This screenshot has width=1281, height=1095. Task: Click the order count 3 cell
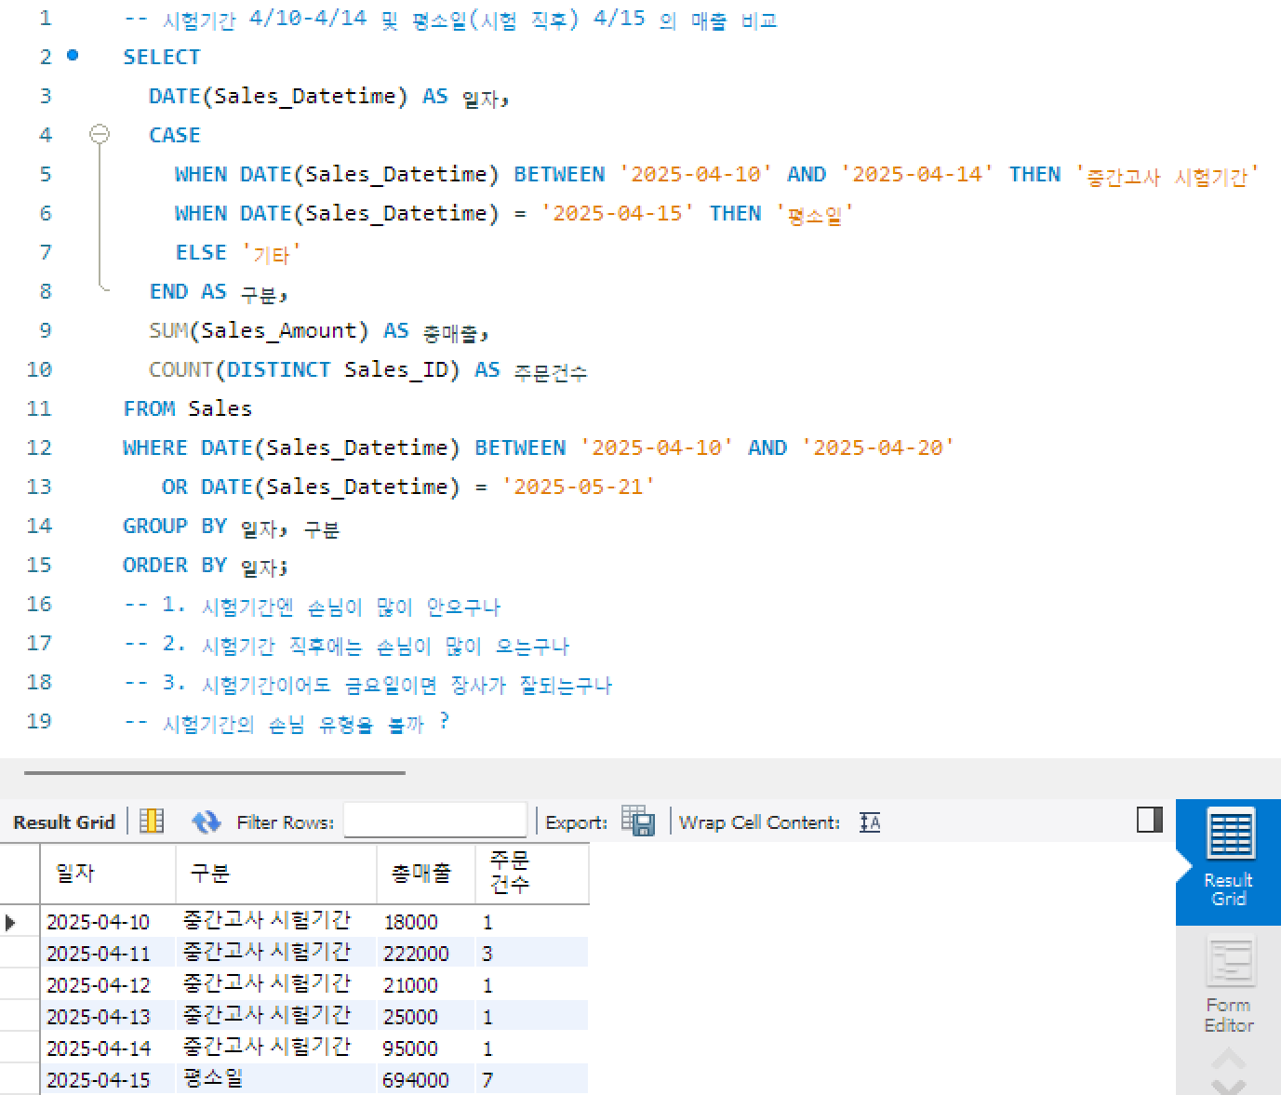click(x=532, y=953)
